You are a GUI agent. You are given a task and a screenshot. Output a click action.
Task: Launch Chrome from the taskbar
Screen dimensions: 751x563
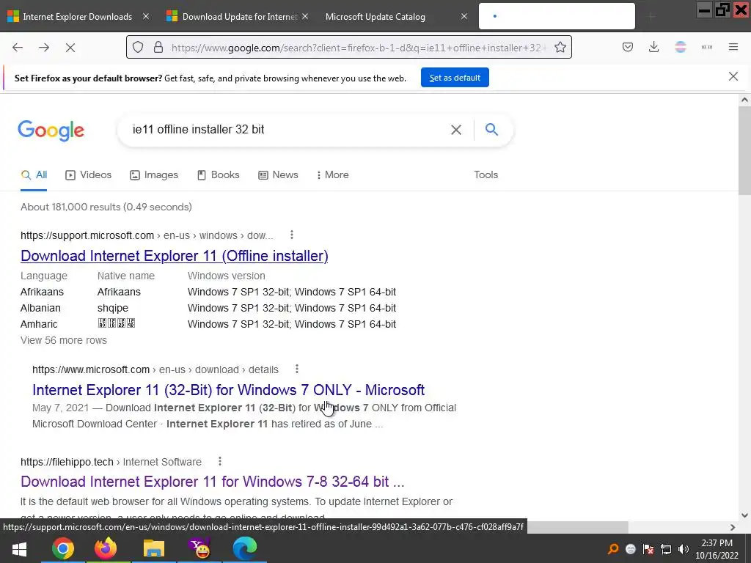pos(63,548)
